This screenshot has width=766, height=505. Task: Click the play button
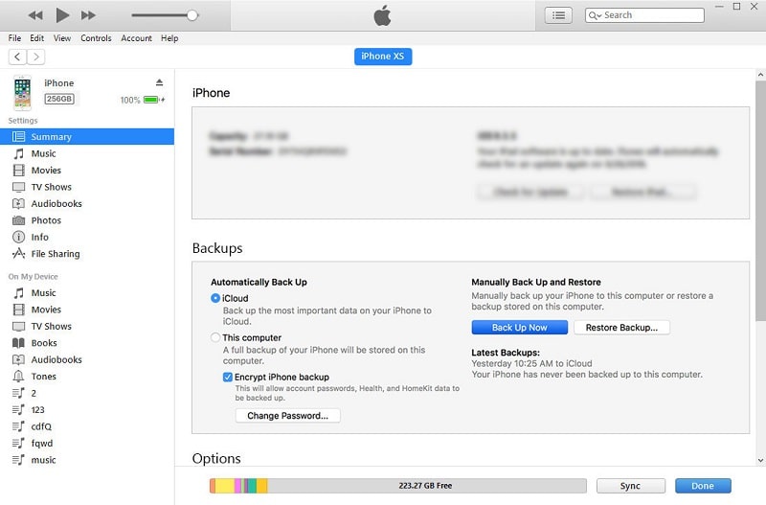click(62, 15)
